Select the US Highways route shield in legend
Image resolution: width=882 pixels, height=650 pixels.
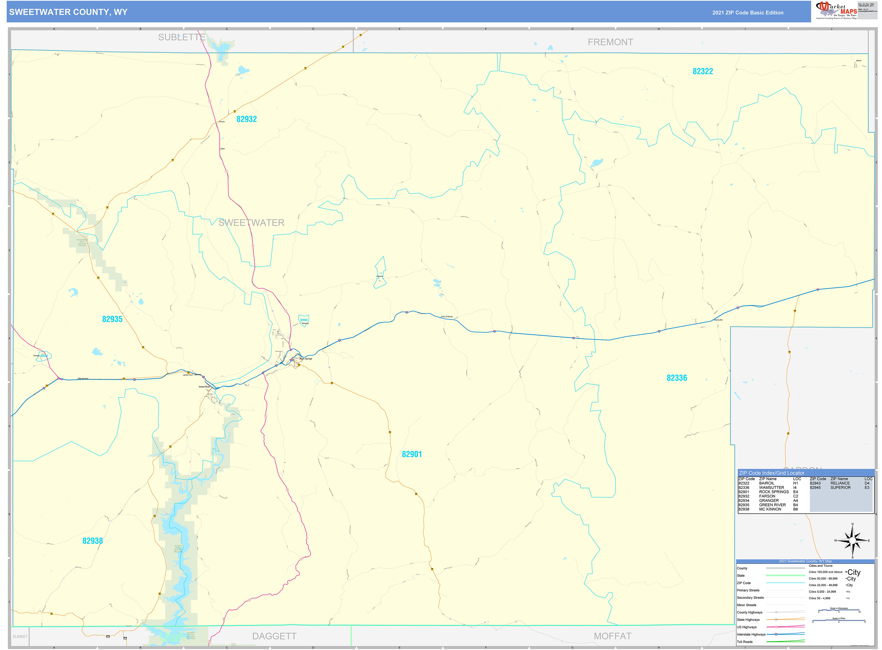(776, 627)
